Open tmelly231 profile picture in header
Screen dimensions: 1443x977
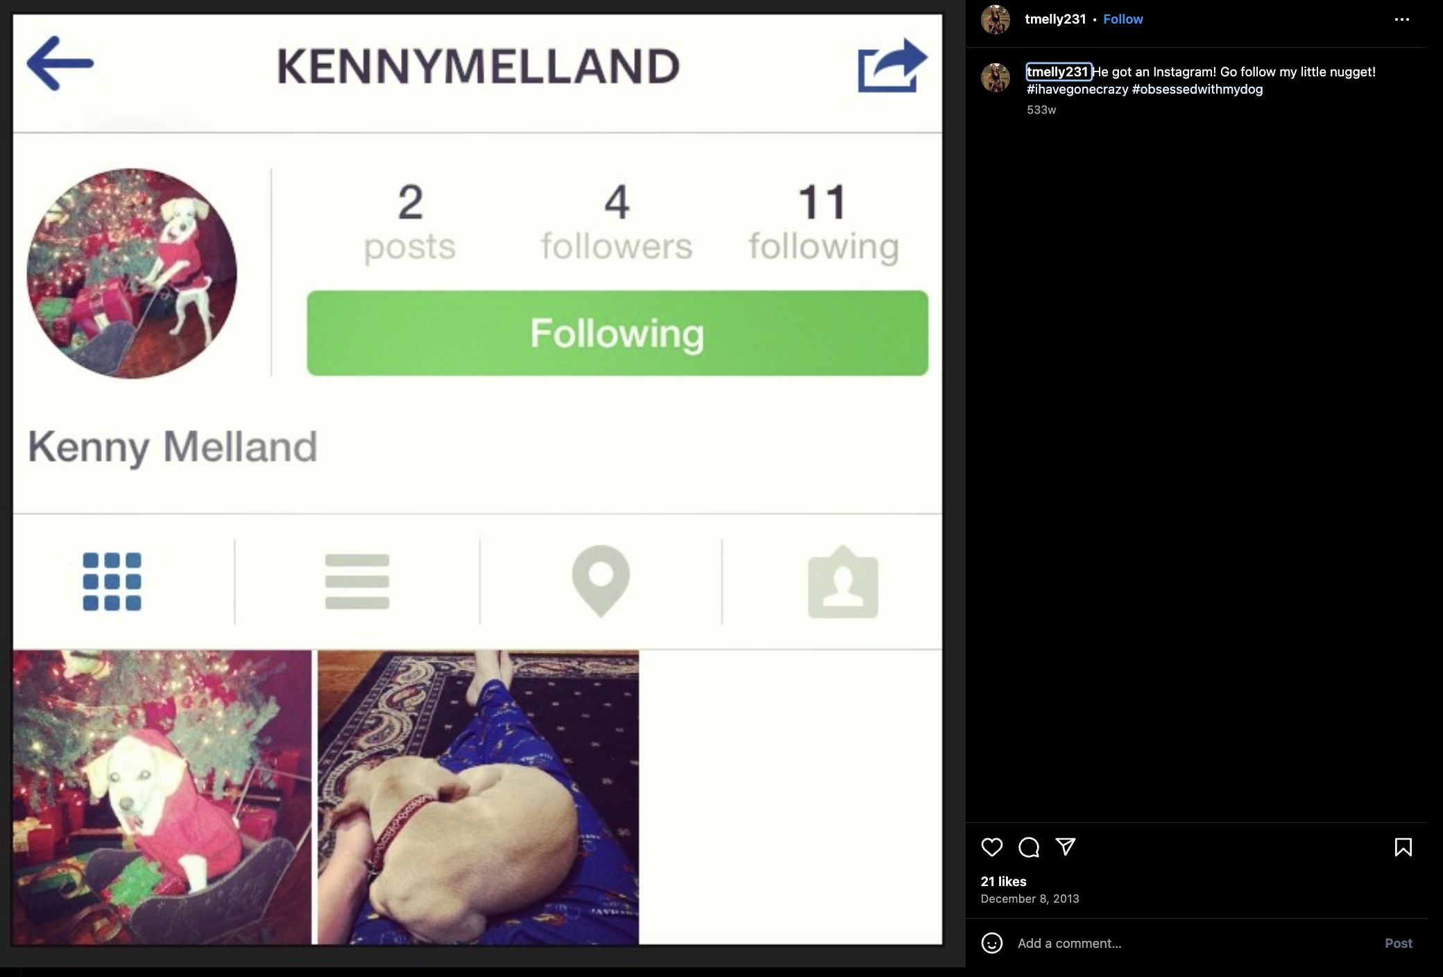tap(996, 19)
